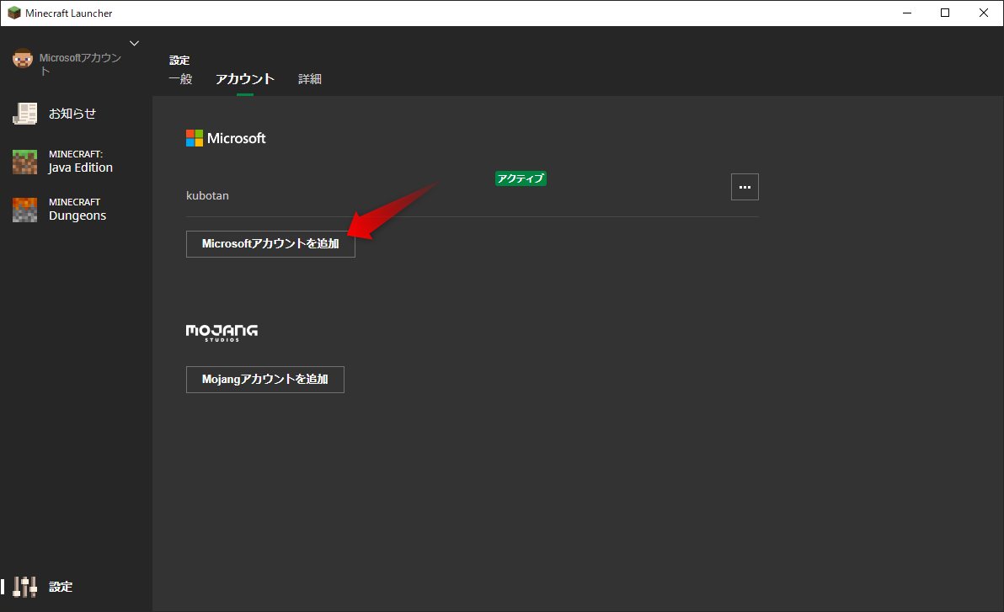This screenshot has width=1004, height=612.
Task: Click the Microsoft logo
Action: 226,138
